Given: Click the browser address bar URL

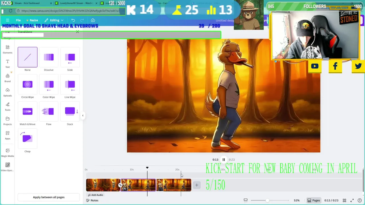Looking at the screenshot, I should (70, 11).
